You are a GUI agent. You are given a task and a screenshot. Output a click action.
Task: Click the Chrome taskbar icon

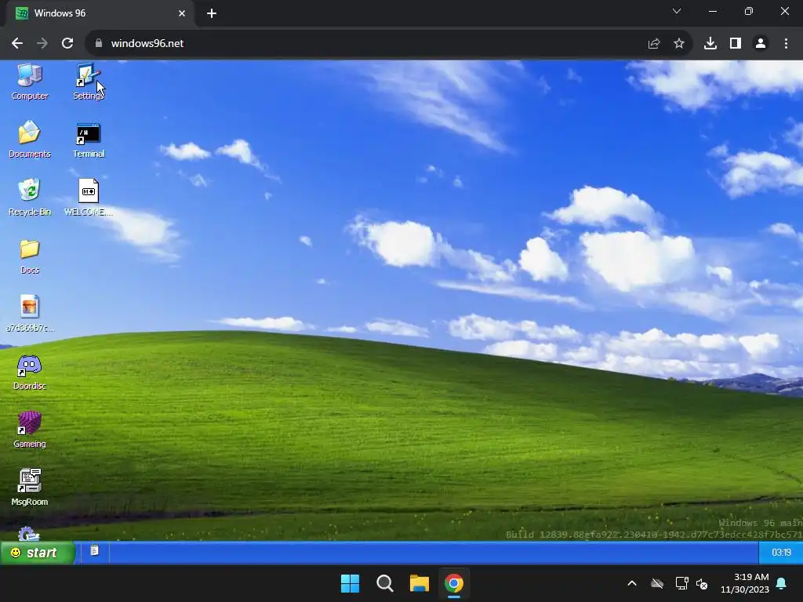(454, 583)
